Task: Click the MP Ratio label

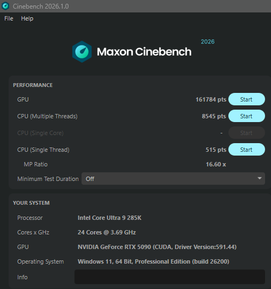Action: click(36, 164)
